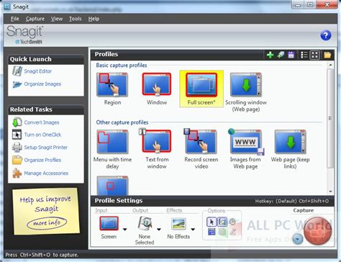Toggle the preview in editor option
Image resolution: width=341 pixels, height=262 pixels.
(x=222, y=222)
